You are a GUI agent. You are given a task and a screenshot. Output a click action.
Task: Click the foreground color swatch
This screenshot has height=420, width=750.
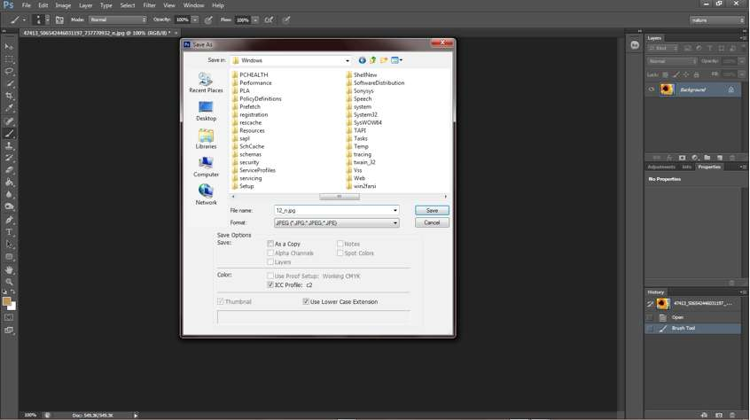point(6,301)
